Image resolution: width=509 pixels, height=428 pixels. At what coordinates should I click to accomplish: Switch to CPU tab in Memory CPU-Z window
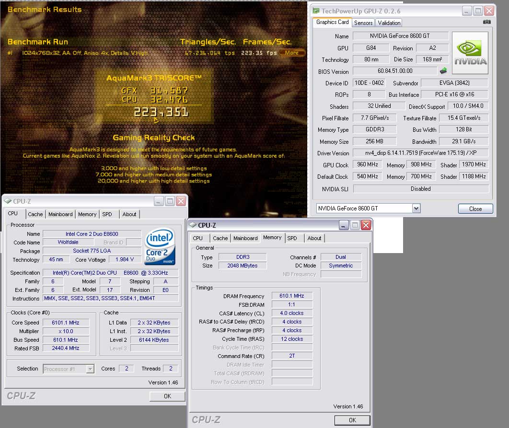[x=197, y=238]
